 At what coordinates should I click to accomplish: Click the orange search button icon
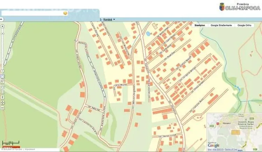tap(65, 13)
